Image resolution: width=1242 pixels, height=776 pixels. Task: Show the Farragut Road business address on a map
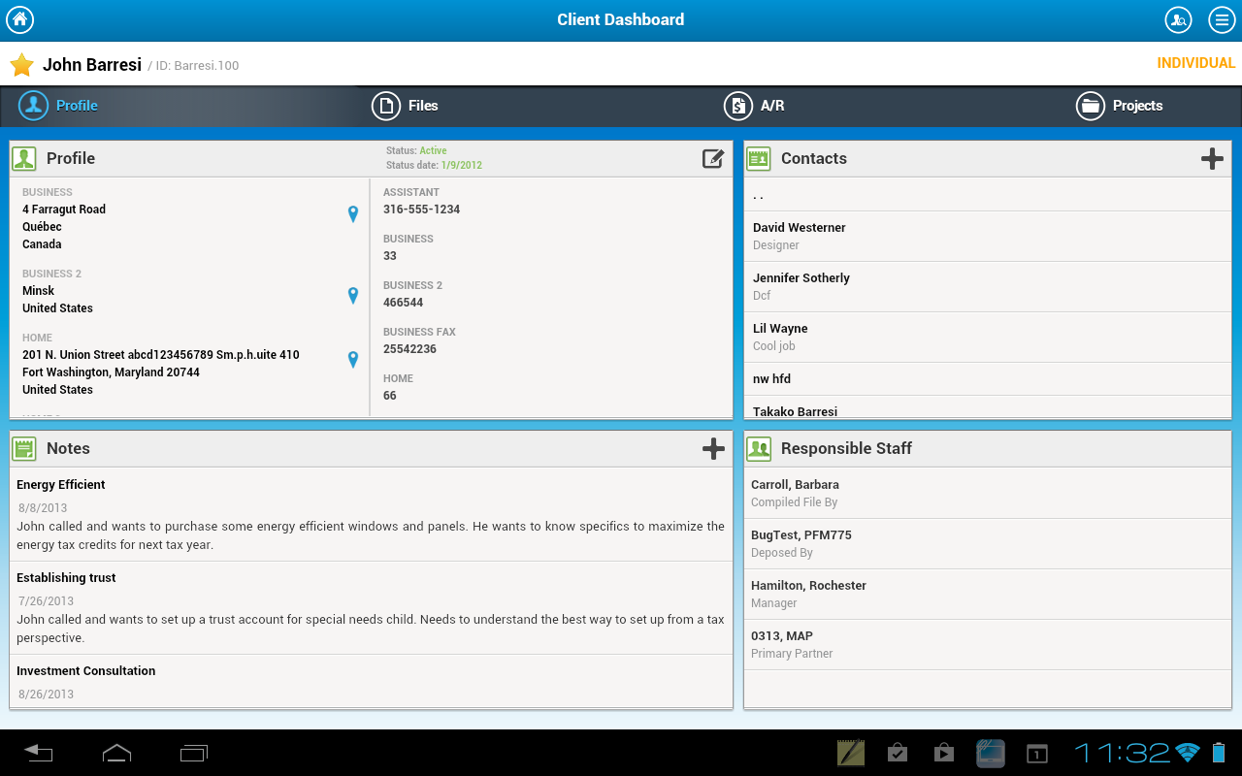tap(352, 213)
